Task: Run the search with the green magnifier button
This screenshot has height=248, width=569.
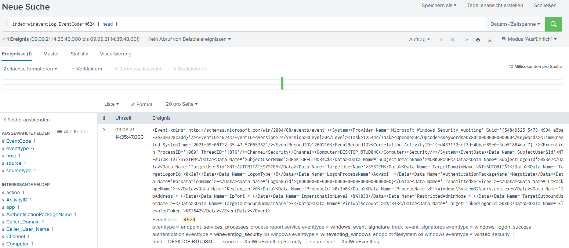Action: tap(554, 24)
